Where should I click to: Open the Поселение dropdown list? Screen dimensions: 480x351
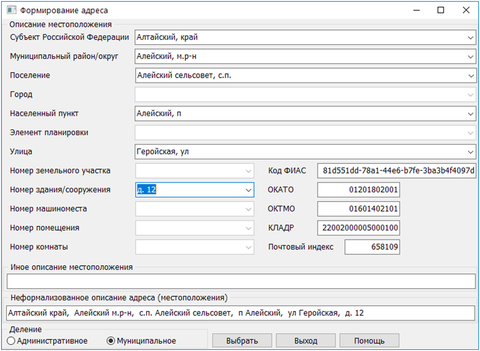[x=471, y=76]
